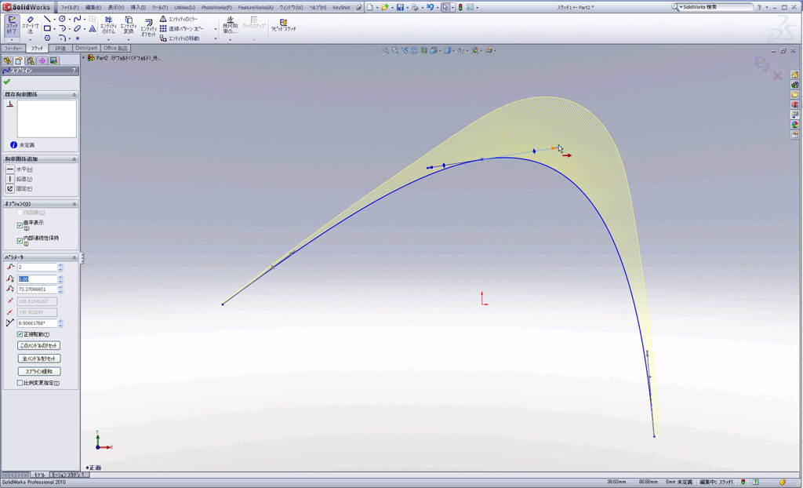803x488 pixels.
Task: Open the Linear Sketch Pattern dropdown arrow
Action: click(x=215, y=29)
